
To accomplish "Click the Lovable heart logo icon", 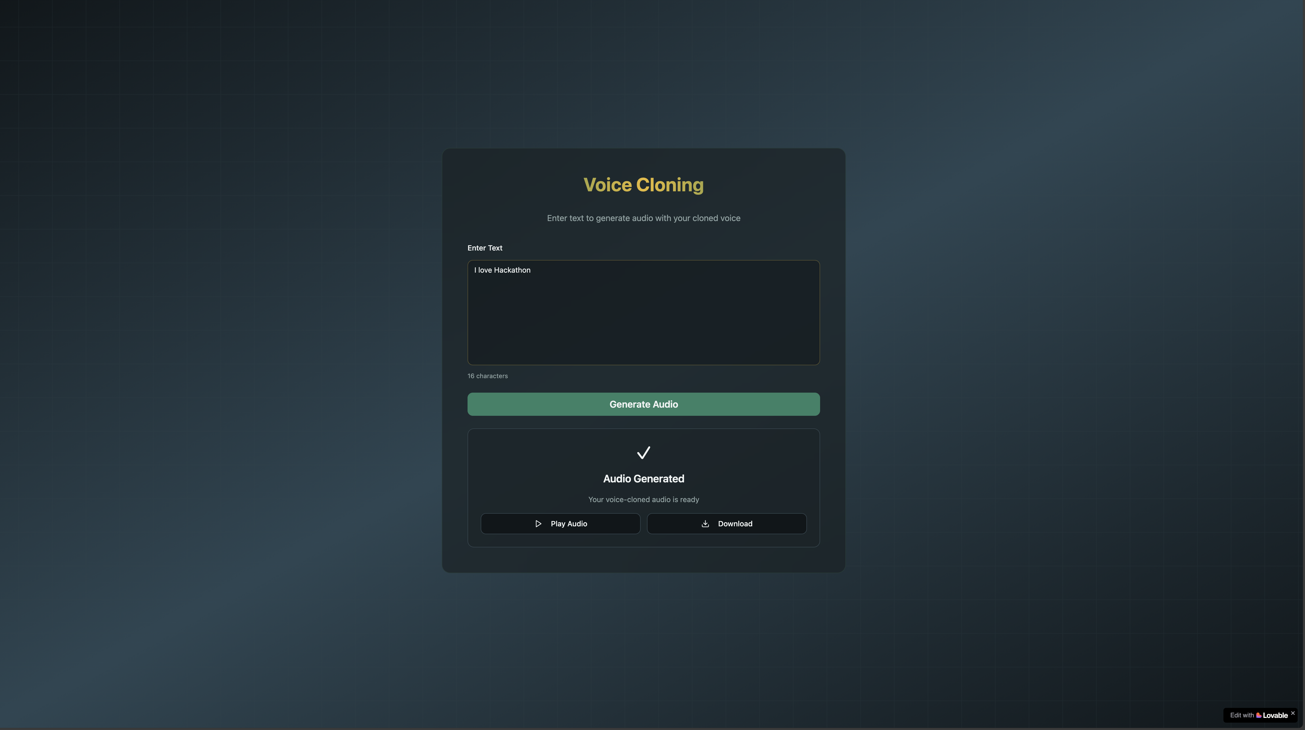I will click(x=1258, y=715).
